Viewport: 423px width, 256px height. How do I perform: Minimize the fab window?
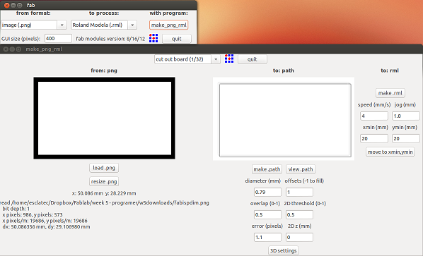13,5
